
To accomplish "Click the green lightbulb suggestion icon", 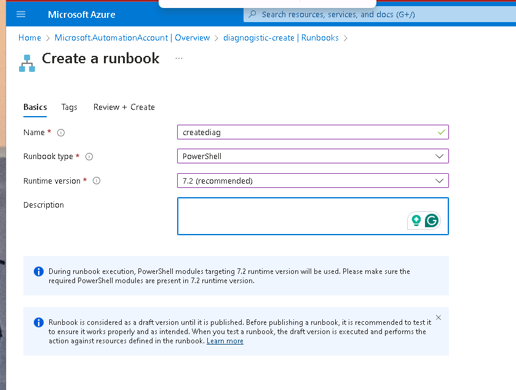I will (x=416, y=220).
